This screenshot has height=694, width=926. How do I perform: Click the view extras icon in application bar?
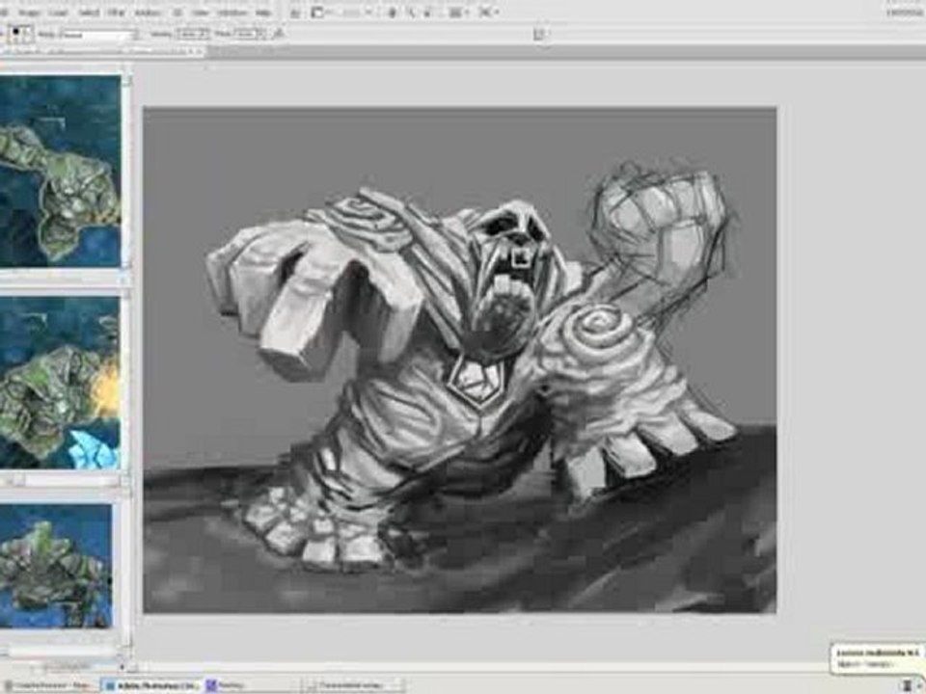(x=318, y=13)
